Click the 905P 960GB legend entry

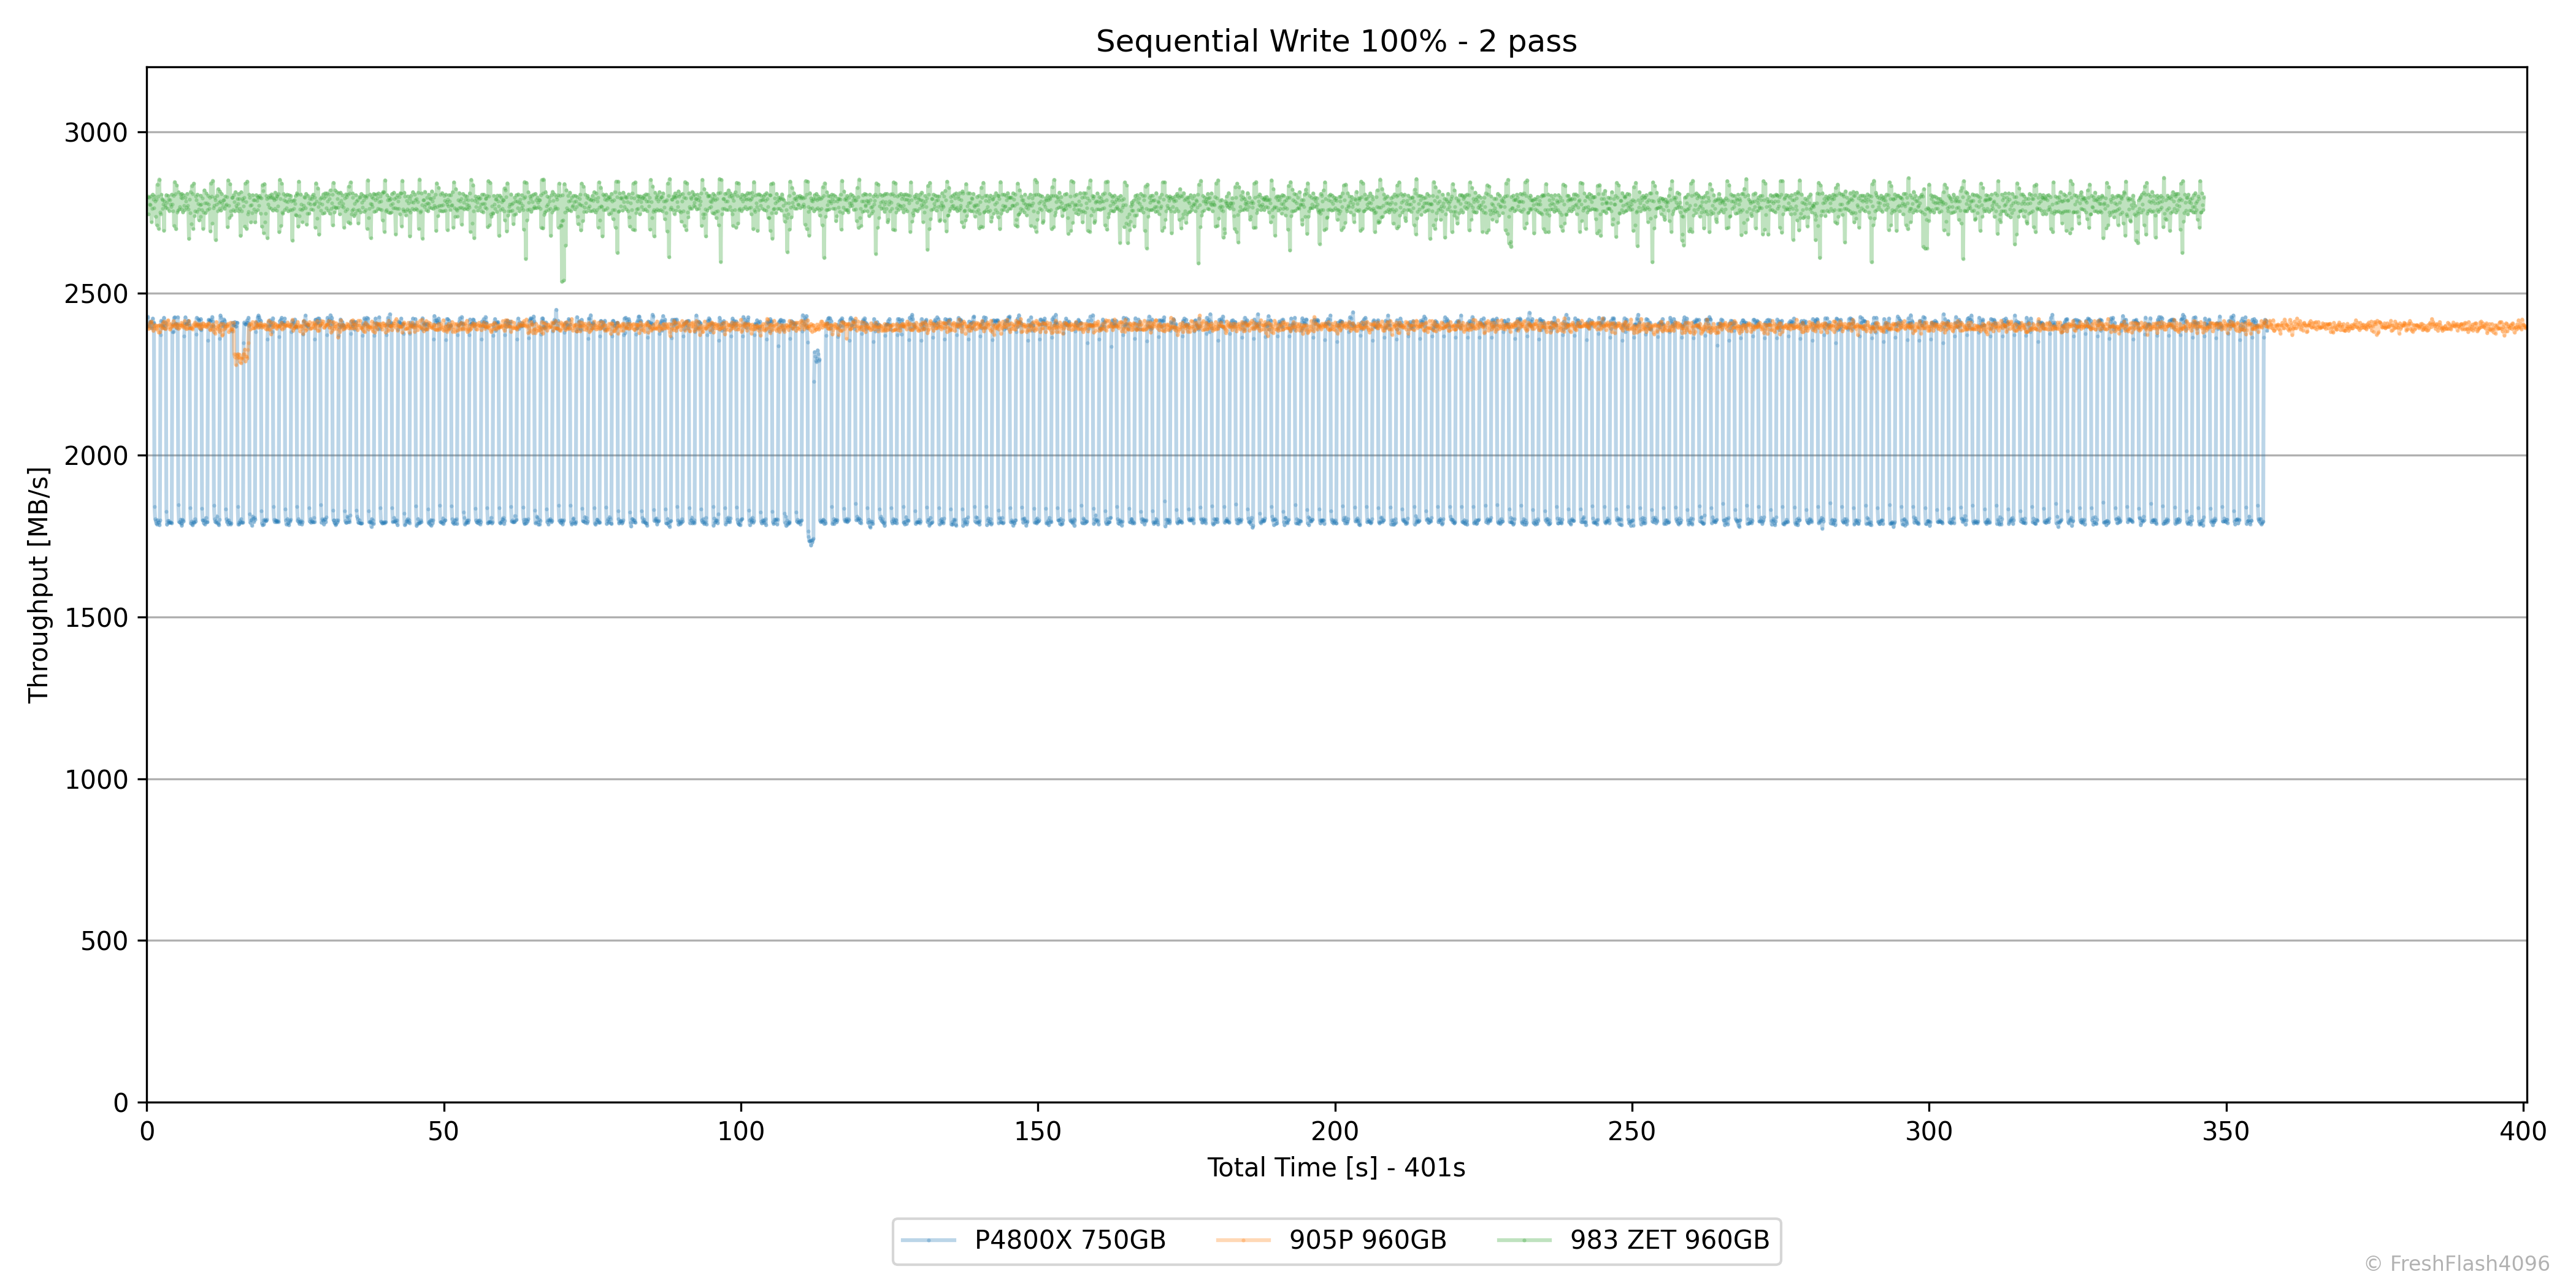(x=1367, y=1240)
